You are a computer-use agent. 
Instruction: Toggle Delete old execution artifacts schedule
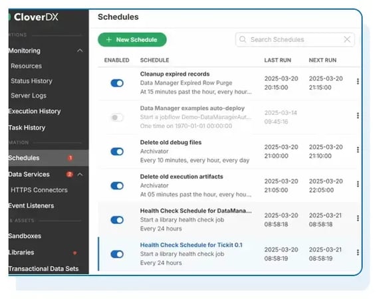pos(117,186)
